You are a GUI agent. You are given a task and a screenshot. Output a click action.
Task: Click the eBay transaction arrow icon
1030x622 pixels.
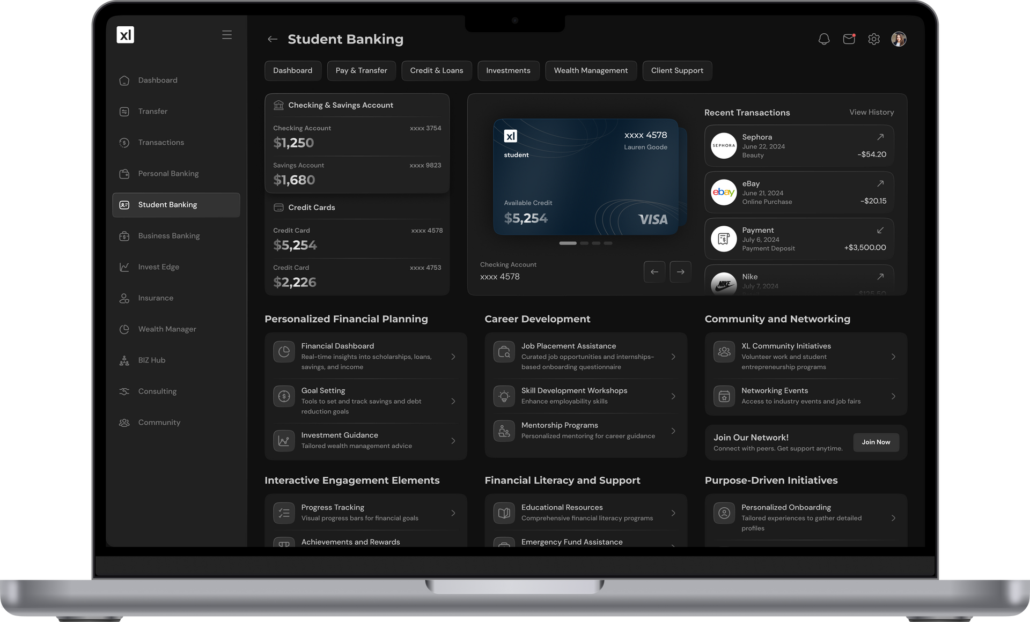click(880, 184)
